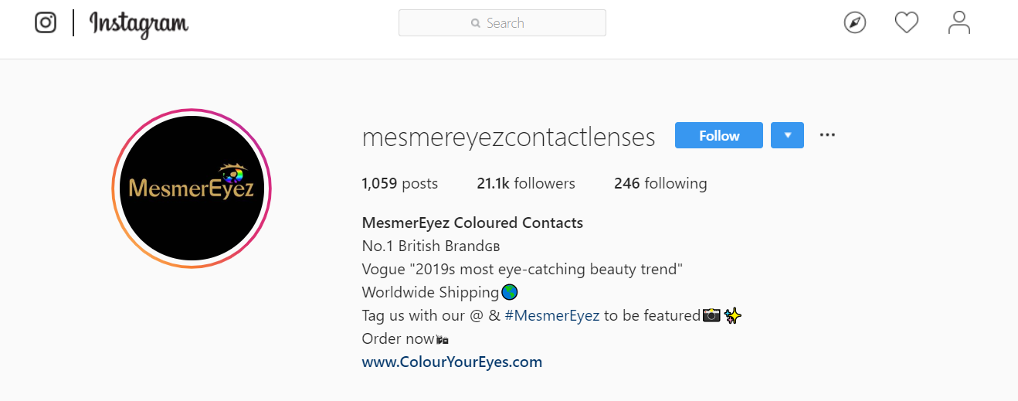Open the profile person icon
Viewport: 1018px width, 401px height.
[x=959, y=23]
